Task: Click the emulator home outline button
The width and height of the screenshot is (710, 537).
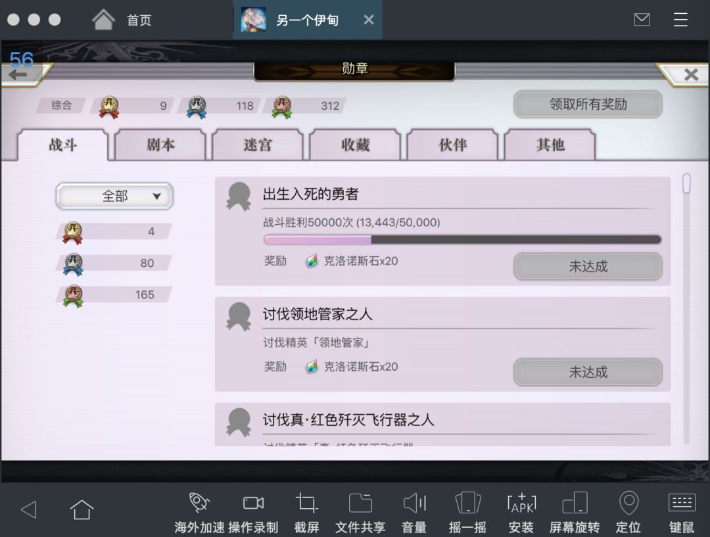Action: (82, 509)
